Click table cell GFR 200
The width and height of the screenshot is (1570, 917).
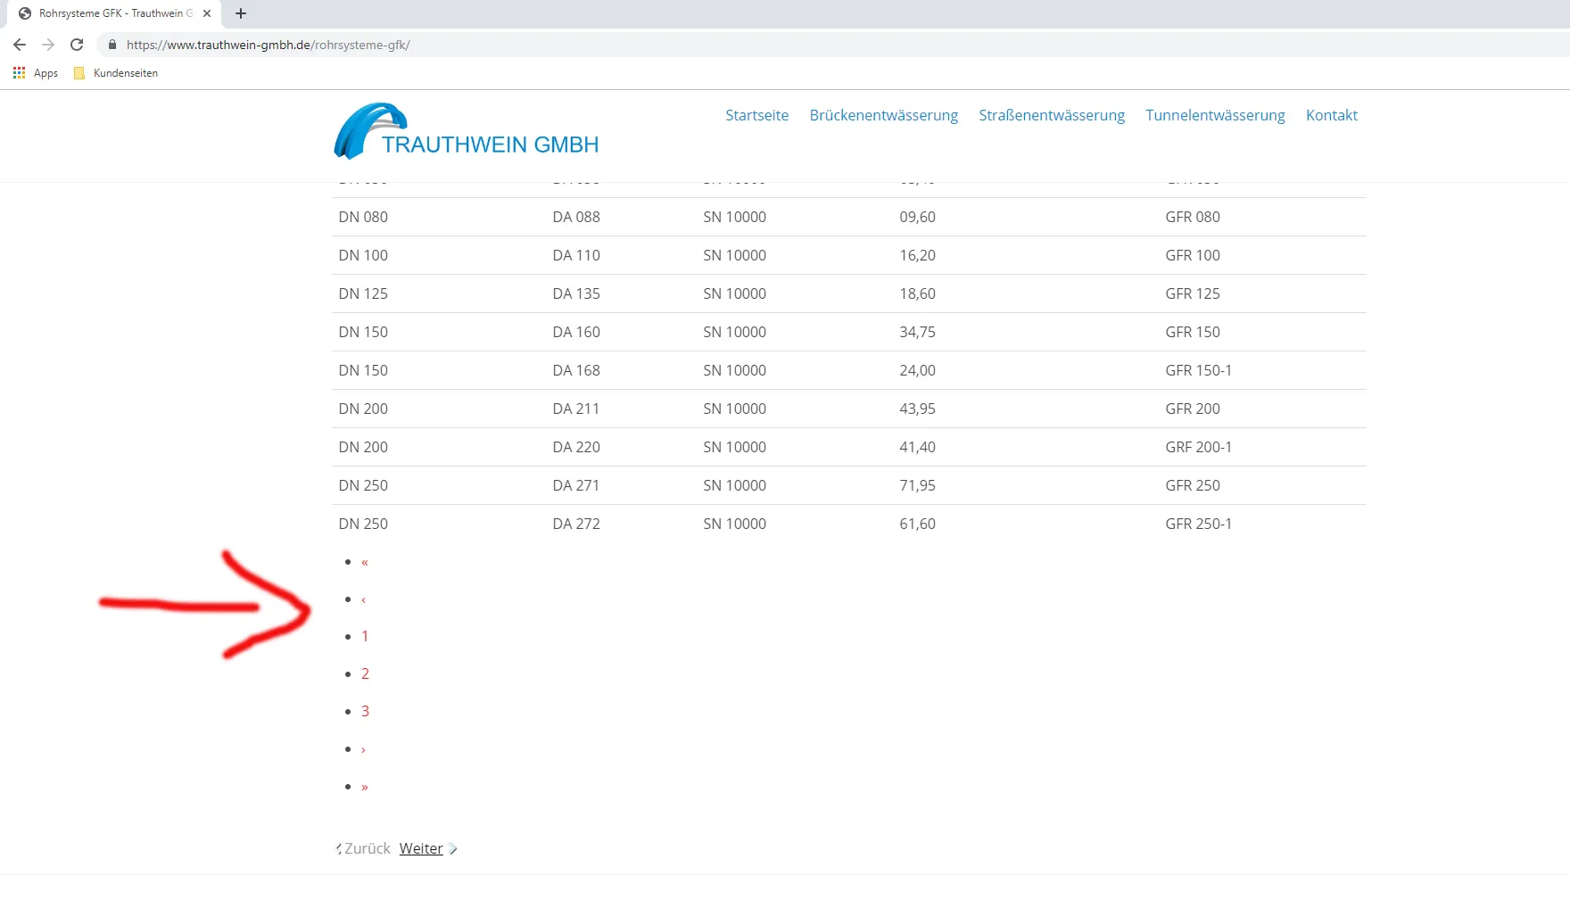point(1193,409)
